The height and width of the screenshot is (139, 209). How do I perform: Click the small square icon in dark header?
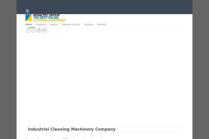tap(27, 11)
